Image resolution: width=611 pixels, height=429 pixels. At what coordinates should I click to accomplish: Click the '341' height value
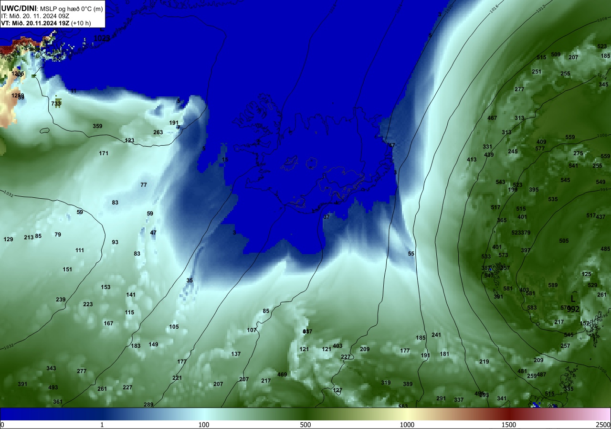[x=502, y=398]
